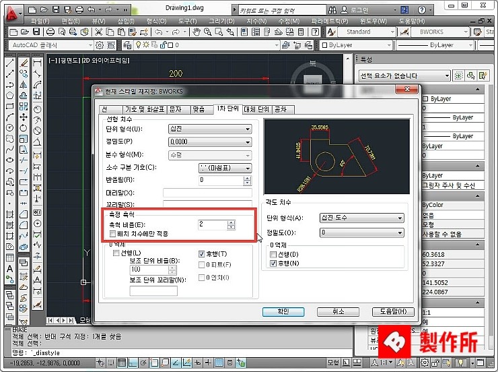Pick the Array modify tool
498x372 pixels.
pos(24,106)
